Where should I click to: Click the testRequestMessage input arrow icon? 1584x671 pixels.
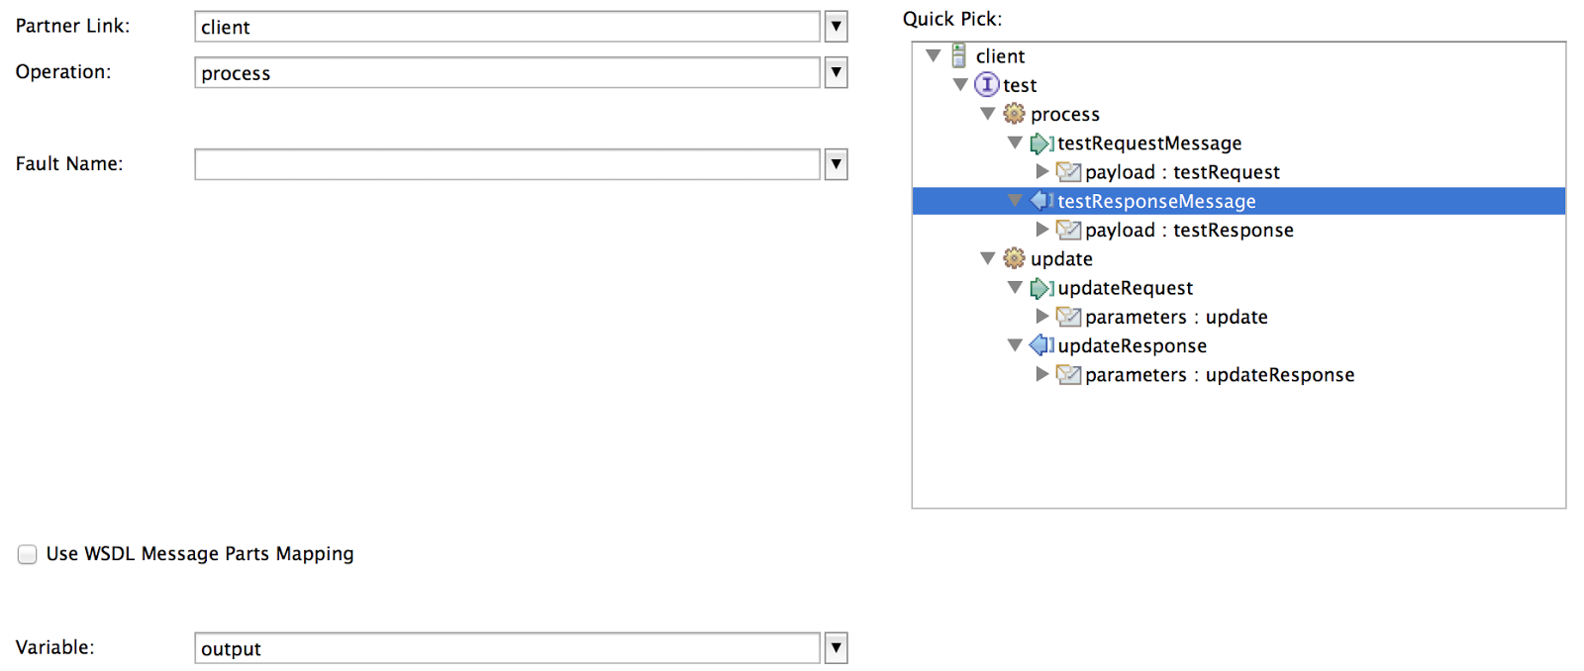[x=1040, y=144]
